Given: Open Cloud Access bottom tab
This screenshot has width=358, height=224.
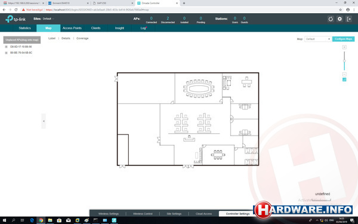Looking at the screenshot, I should (203, 214).
